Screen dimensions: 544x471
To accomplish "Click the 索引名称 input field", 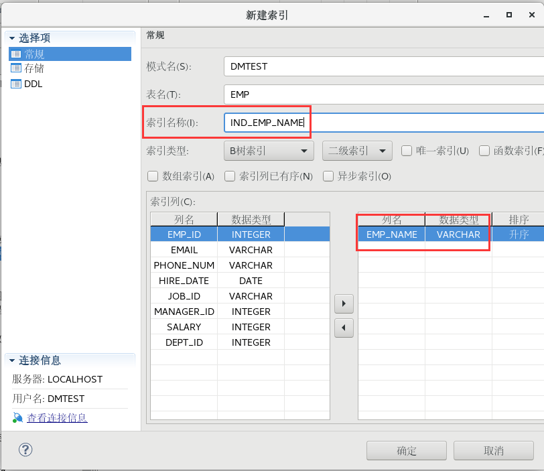I will coord(384,123).
